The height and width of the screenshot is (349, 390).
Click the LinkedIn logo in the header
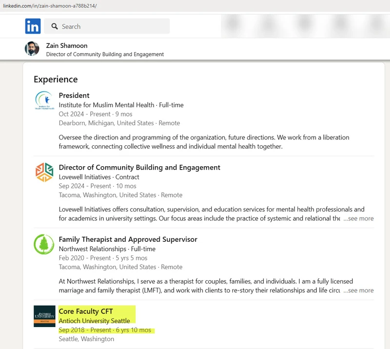[x=32, y=26]
